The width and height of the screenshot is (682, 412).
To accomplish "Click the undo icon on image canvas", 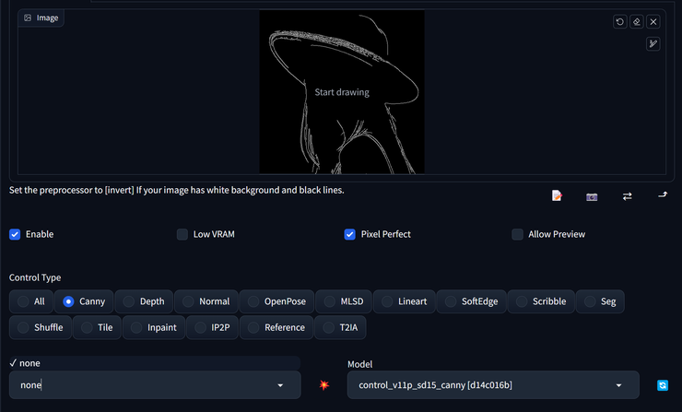I will pos(620,22).
